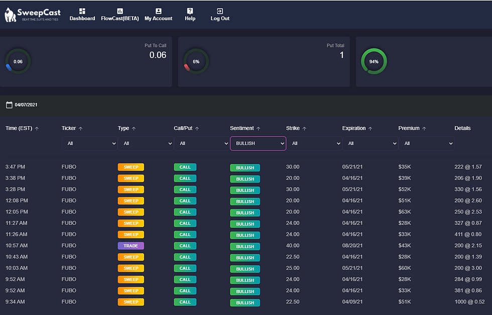Open FlowCast(BETA) chart icon

click(119, 11)
